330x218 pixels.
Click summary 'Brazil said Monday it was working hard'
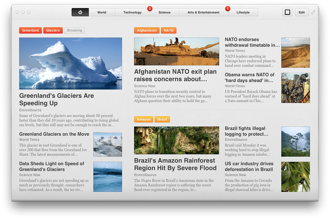tap(247, 150)
